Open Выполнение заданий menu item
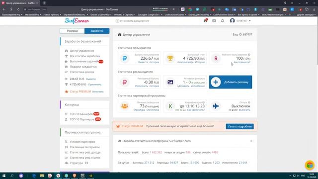The width and height of the screenshot is (318, 179). click(84, 61)
